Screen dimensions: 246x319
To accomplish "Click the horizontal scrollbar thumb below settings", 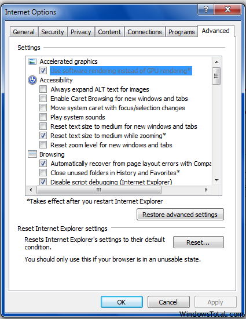I will (99, 190).
